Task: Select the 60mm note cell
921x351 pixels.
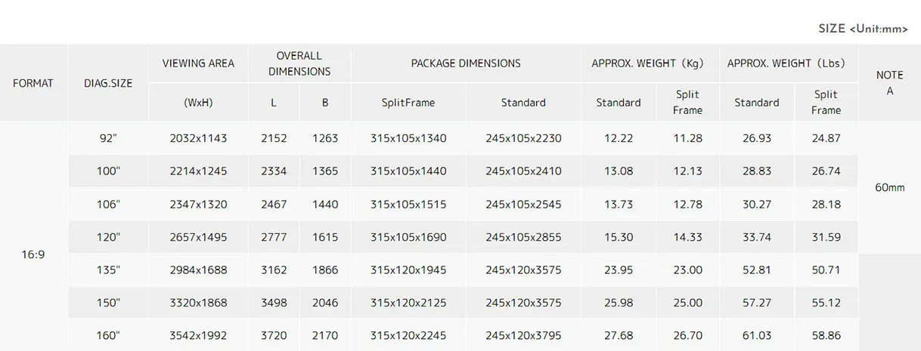Action: 889,187
